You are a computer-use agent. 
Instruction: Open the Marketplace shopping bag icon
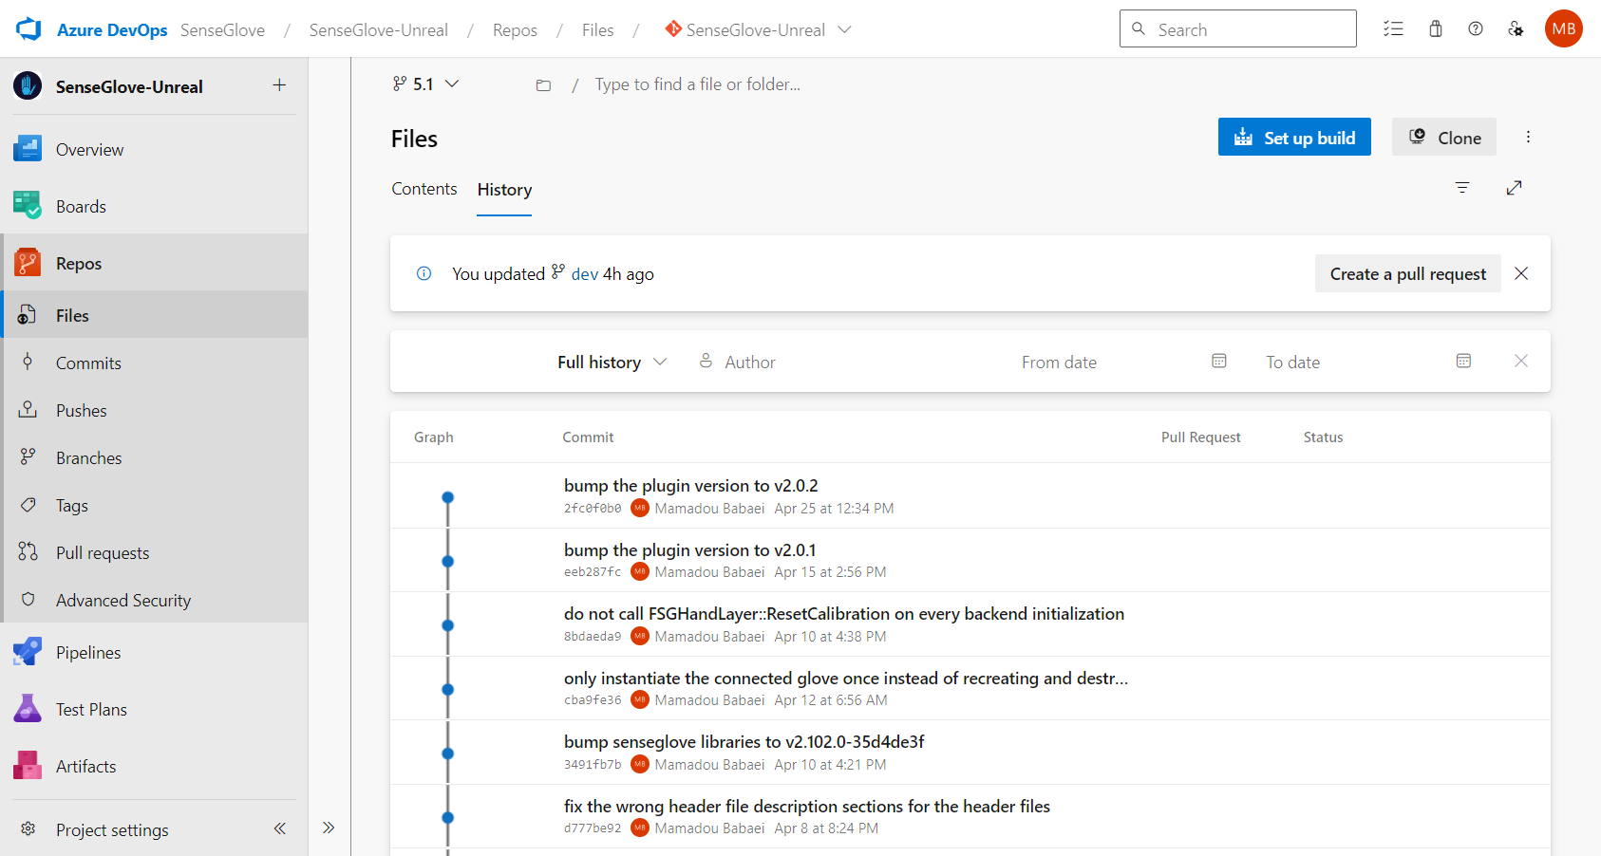coord(1435,28)
